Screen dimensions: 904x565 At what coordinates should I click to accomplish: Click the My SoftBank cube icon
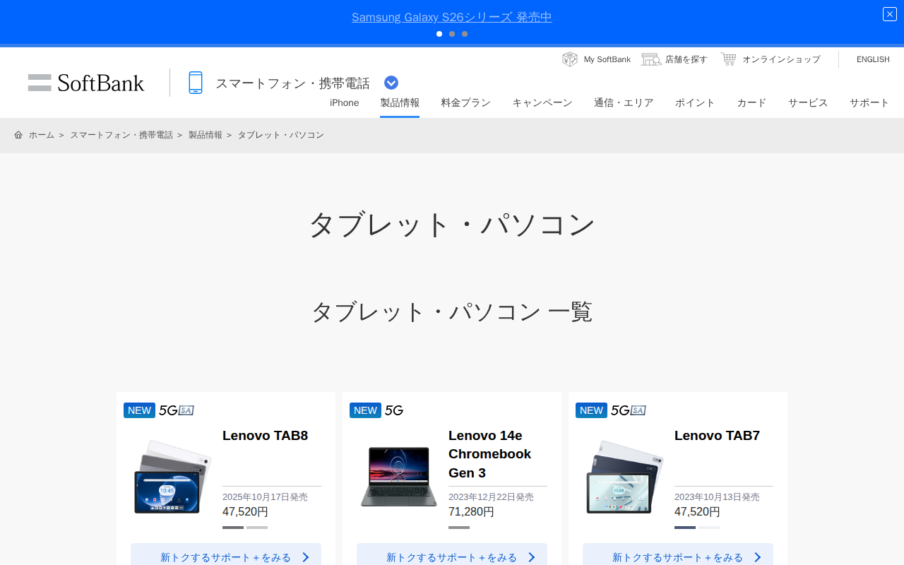pyautogui.click(x=570, y=59)
